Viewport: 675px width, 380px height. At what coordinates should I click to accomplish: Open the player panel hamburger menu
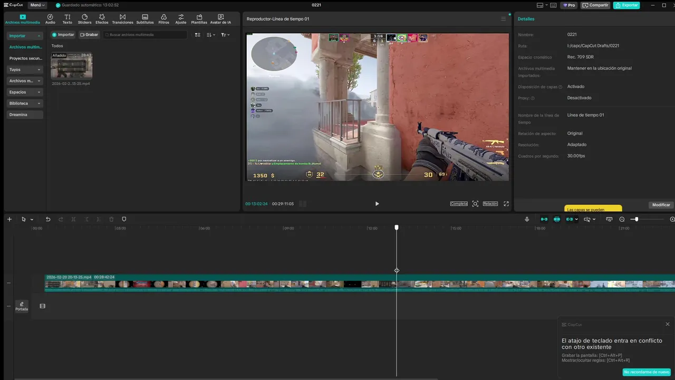[x=503, y=19]
